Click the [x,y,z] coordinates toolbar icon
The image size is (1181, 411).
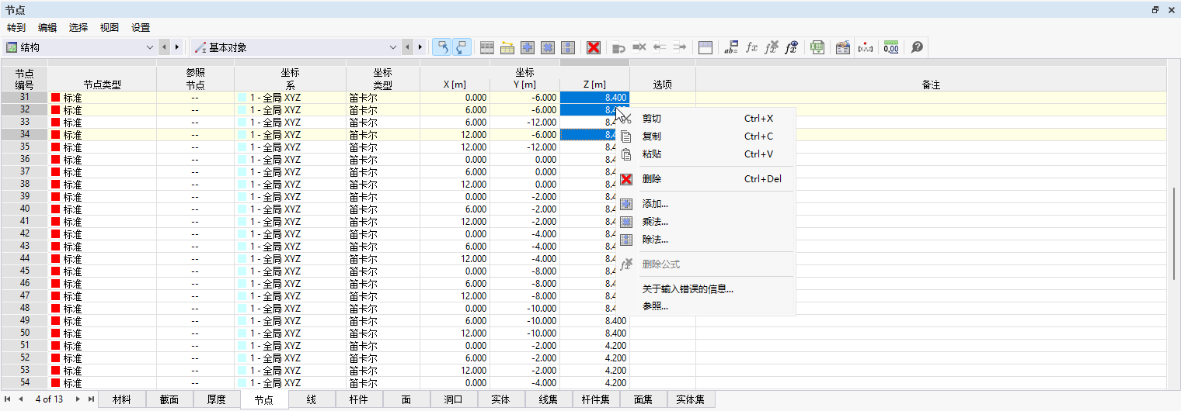(866, 47)
